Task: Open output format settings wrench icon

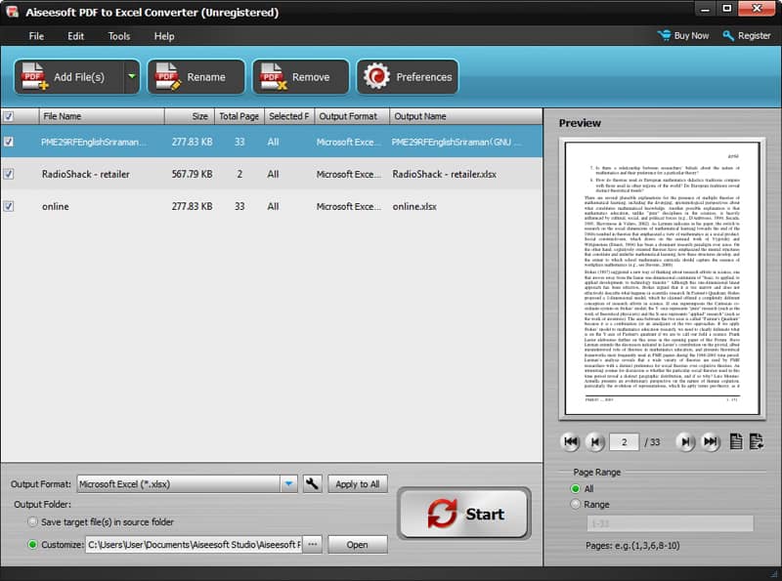Action: [313, 483]
